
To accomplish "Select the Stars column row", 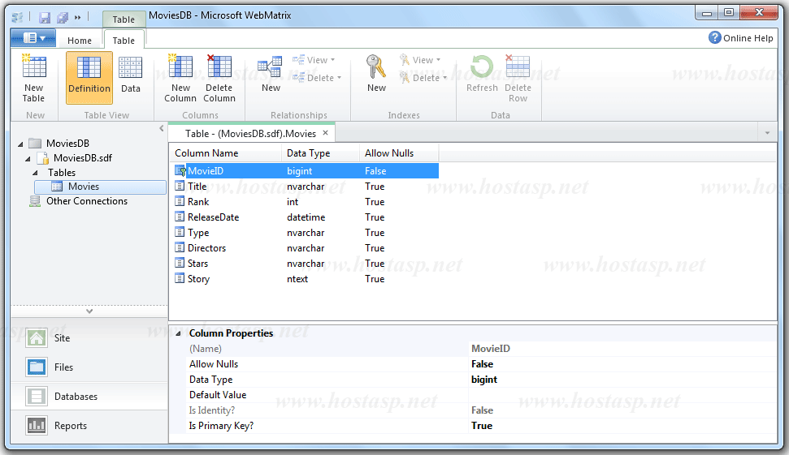I will (x=306, y=264).
